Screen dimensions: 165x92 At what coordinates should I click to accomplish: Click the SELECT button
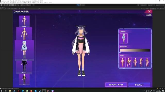pos(139,85)
